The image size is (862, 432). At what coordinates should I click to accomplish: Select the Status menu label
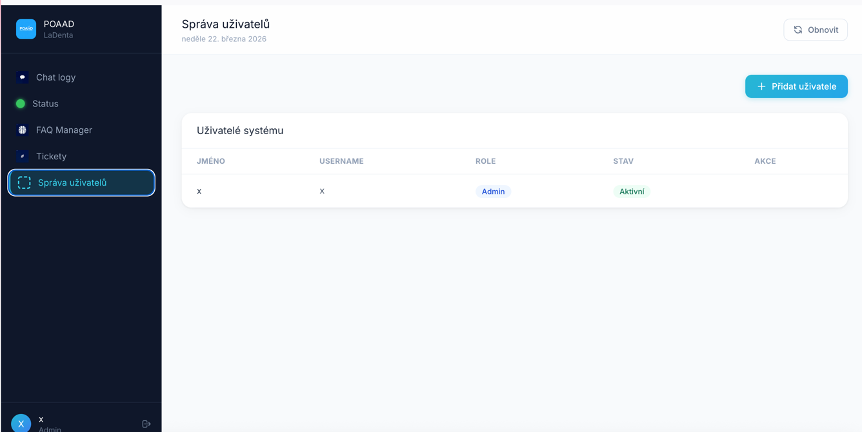[45, 104]
